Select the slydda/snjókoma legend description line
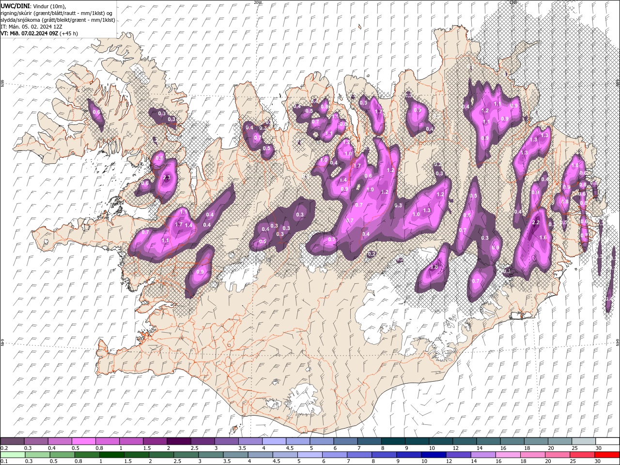 58,20
